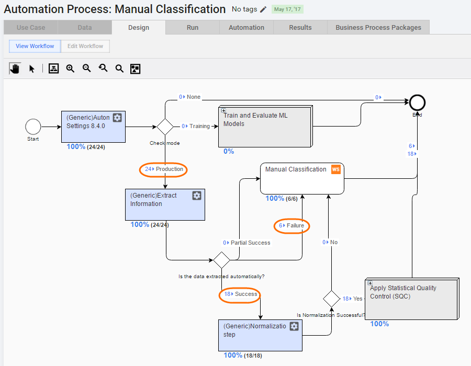
Task: Select the hand pan tool
Action: (15, 68)
